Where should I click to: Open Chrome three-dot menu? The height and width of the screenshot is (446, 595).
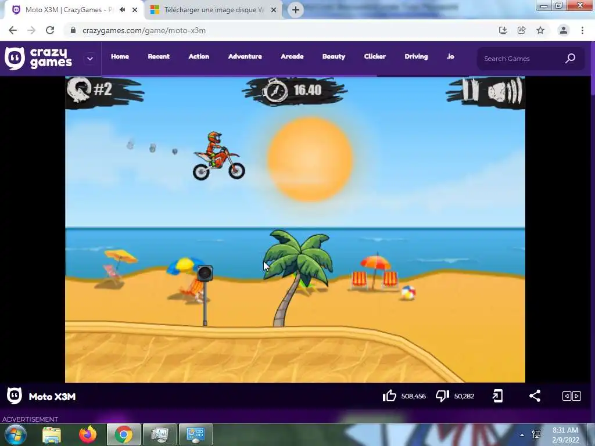pyautogui.click(x=582, y=30)
